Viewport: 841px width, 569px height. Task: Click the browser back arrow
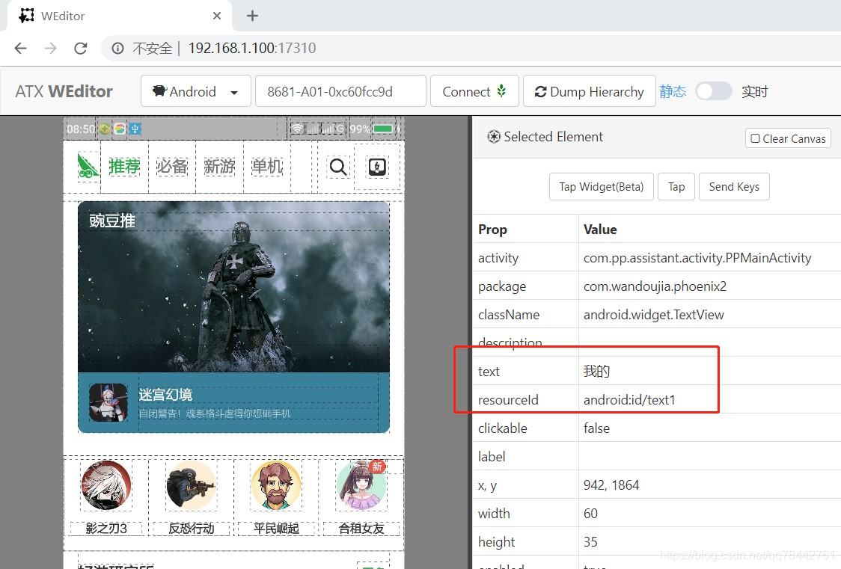click(20, 48)
